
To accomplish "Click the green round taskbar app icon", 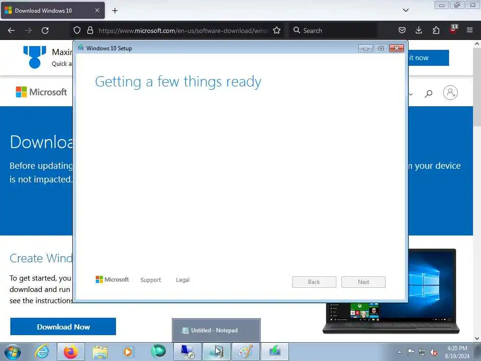I will point(158,351).
